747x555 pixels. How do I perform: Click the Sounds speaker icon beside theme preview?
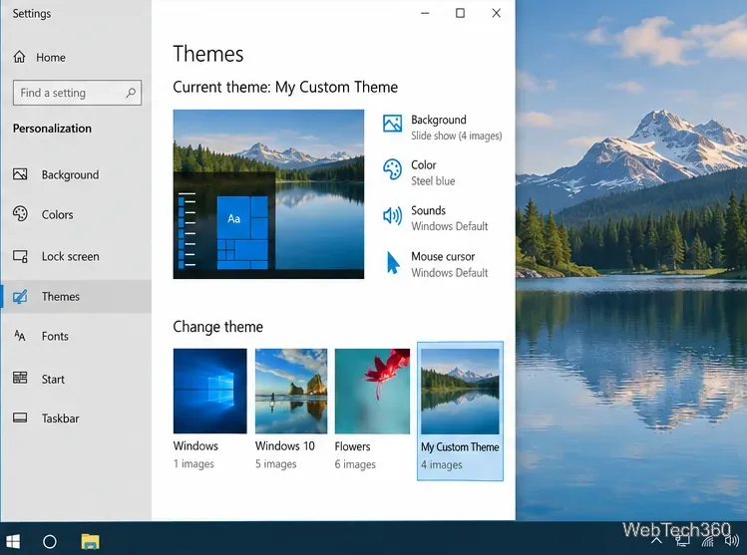point(393,215)
